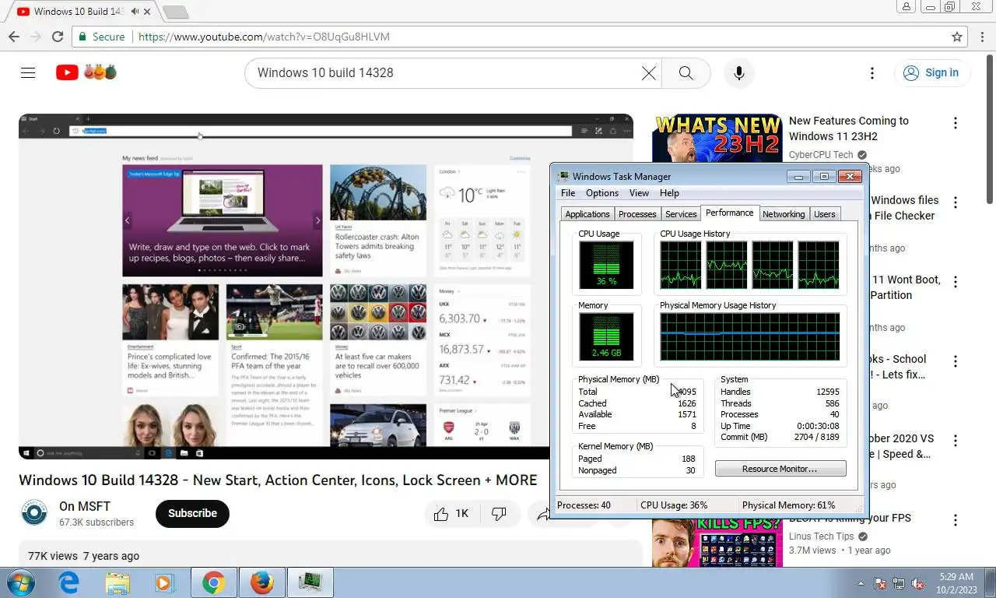Open YouTube settings three-dot menu
Image resolution: width=996 pixels, height=598 pixels.
click(x=871, y=72)
